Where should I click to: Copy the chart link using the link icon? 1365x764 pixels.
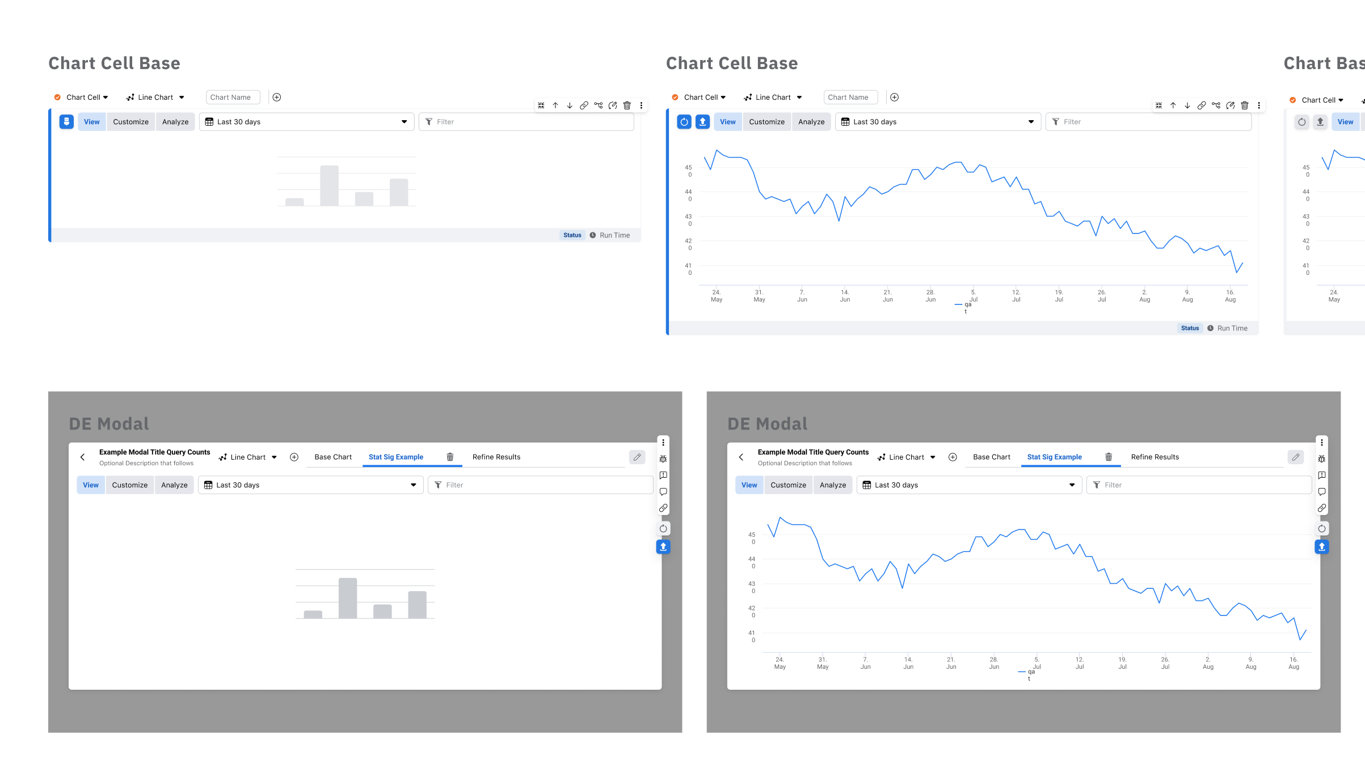pos(583,105)
